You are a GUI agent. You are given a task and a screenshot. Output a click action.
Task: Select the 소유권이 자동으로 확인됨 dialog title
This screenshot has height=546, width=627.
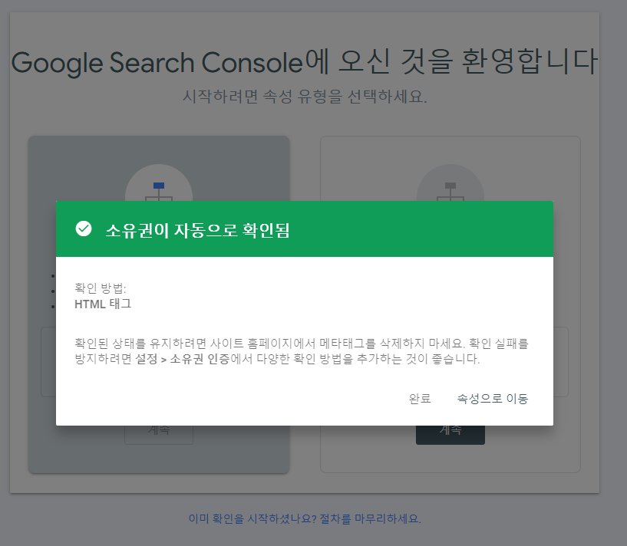coord(197,231)
